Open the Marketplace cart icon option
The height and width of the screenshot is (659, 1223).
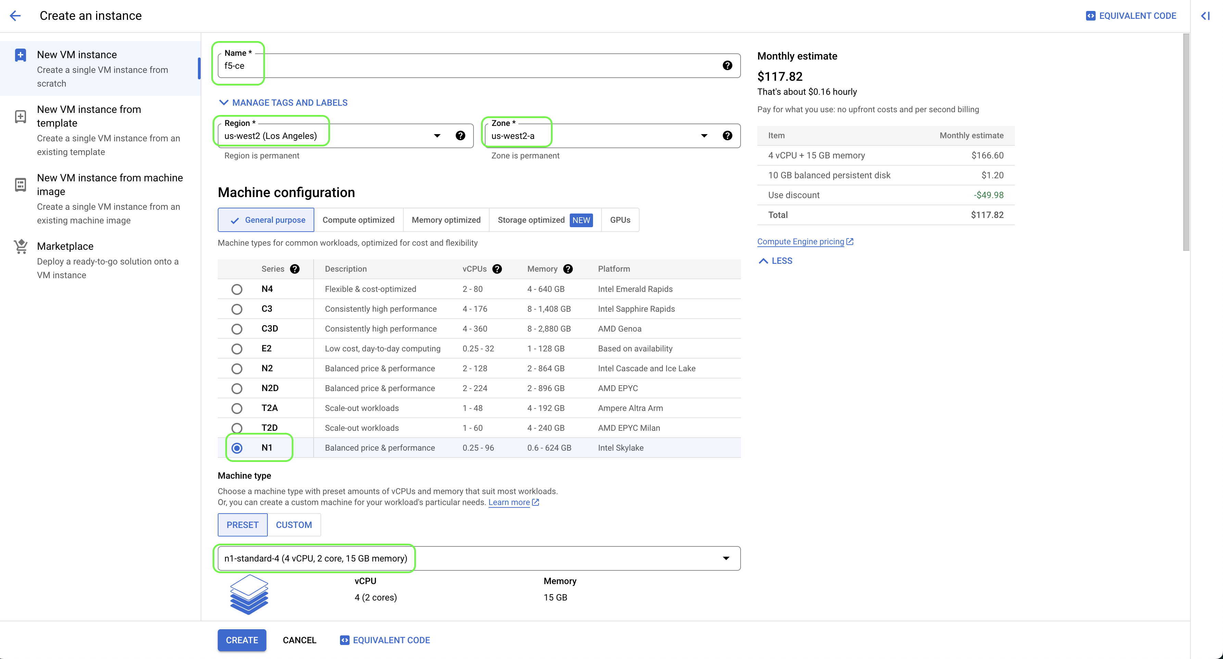point(21,247)
